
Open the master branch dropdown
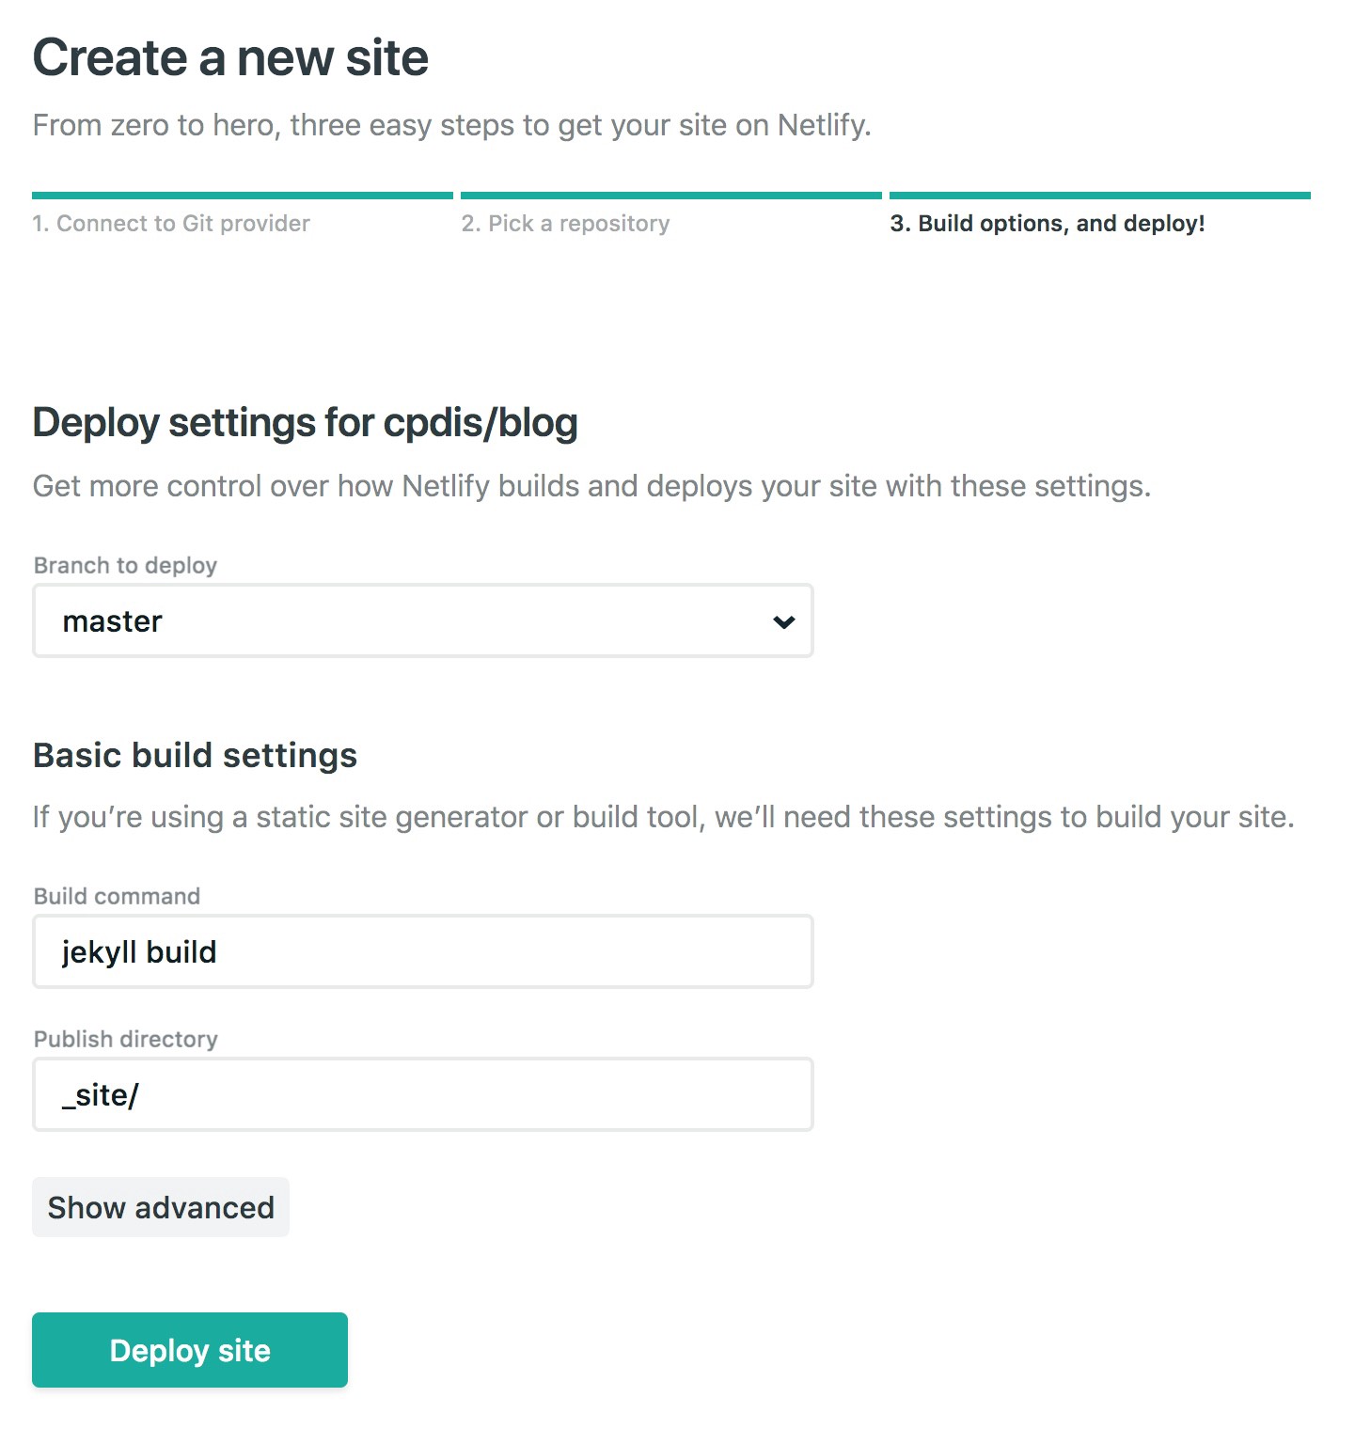pyautogui.click(x=422, y=621)
